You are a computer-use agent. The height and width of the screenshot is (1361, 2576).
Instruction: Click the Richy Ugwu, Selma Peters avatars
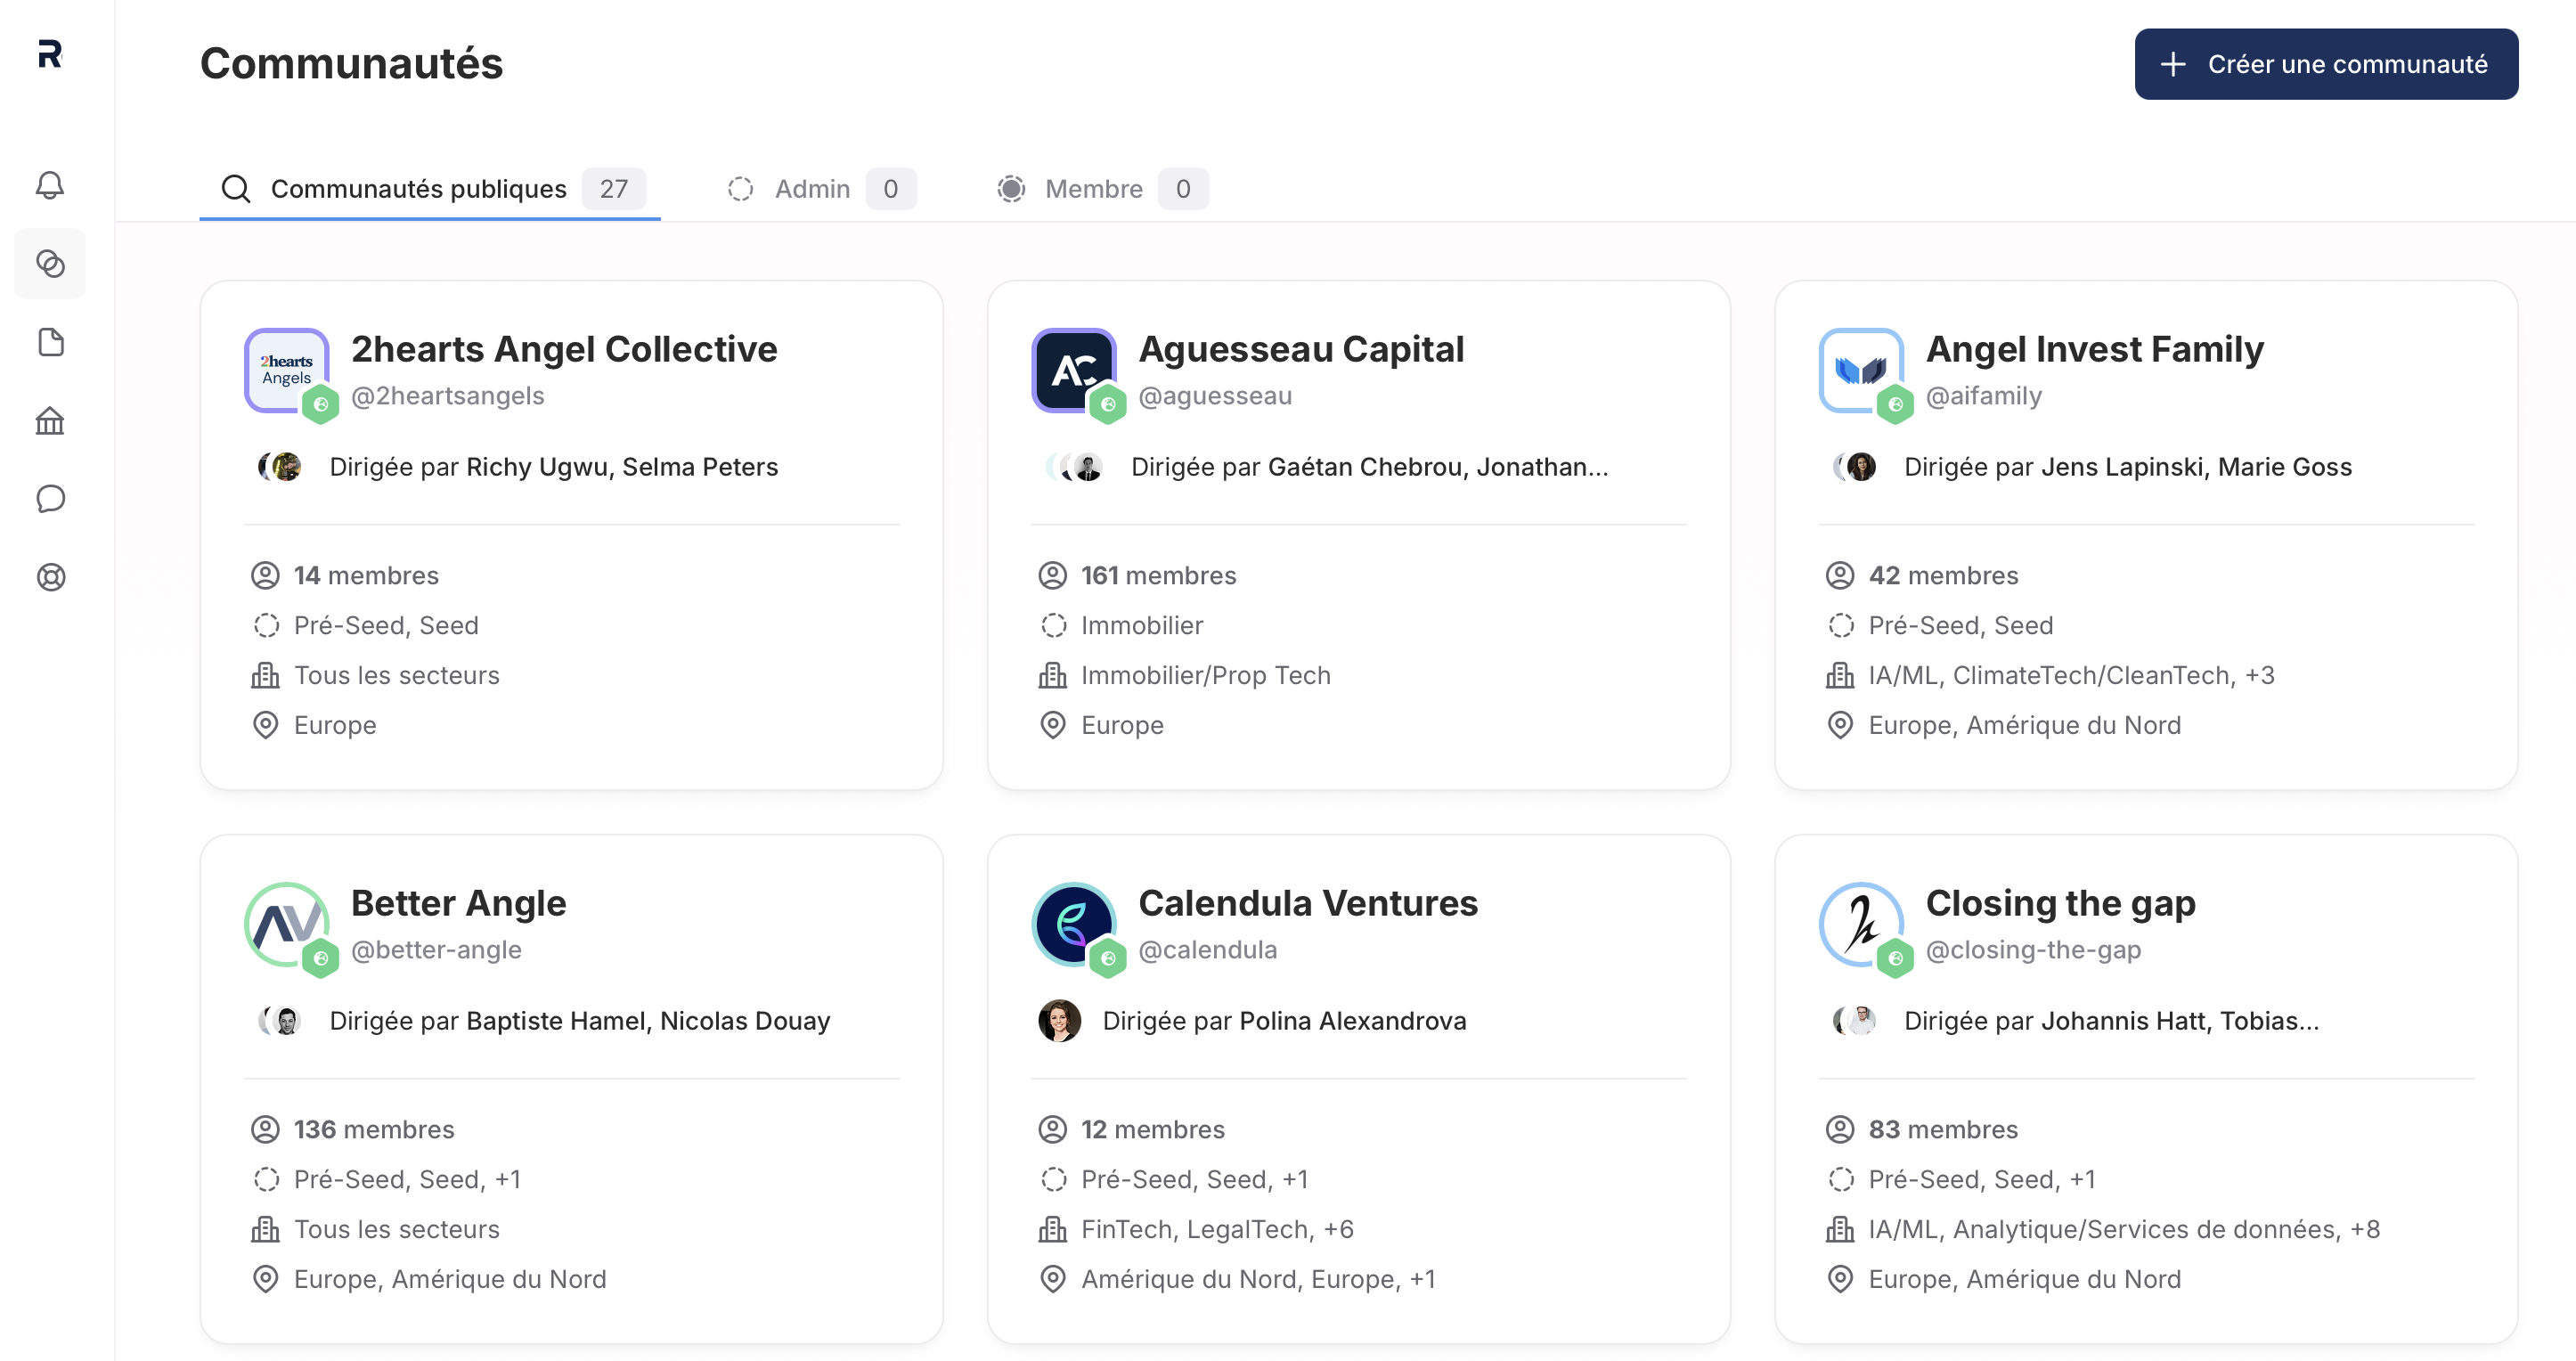coord(280,467)
